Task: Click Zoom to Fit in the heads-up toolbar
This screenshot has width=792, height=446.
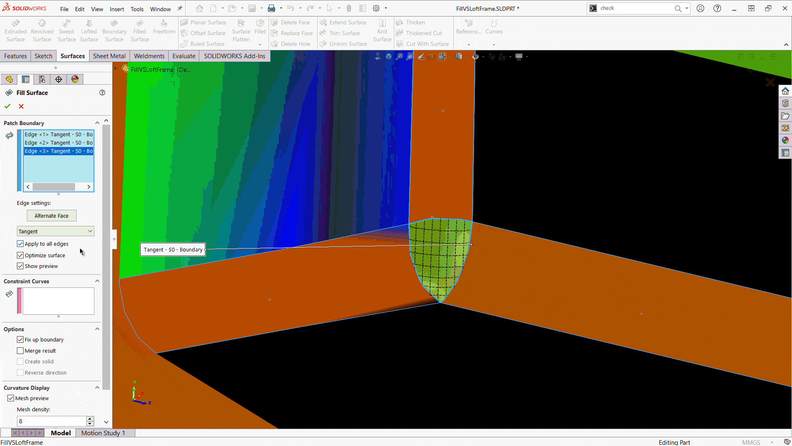Action: [x=389, y=57]
